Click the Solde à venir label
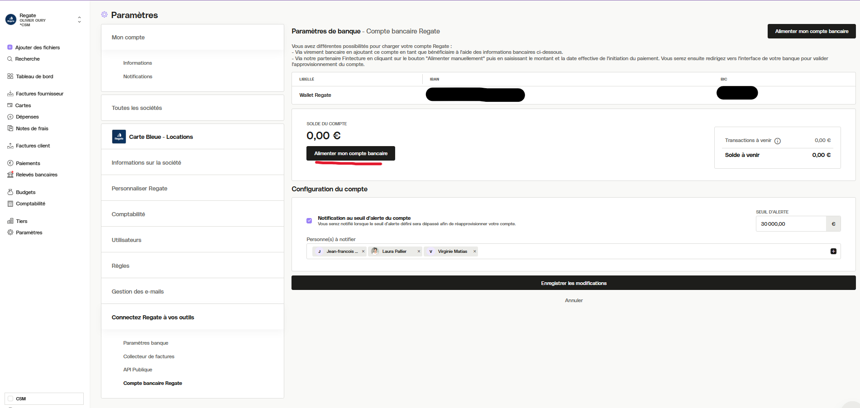The height and width of the screenshot is (408, 860). (742, 155)
